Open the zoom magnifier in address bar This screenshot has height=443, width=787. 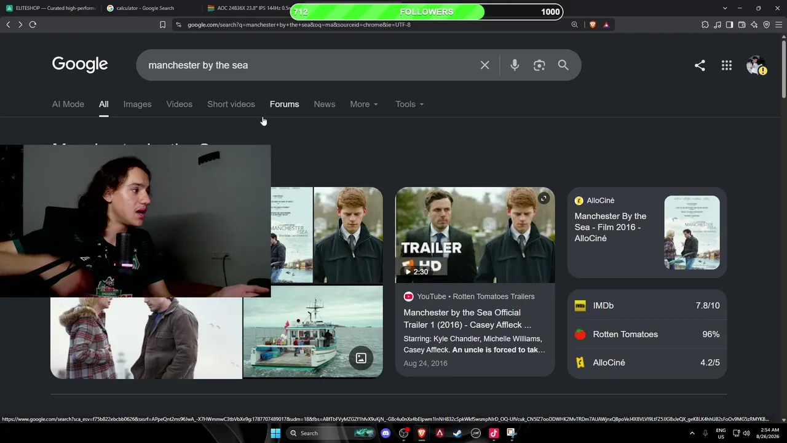tap(574, 25)
